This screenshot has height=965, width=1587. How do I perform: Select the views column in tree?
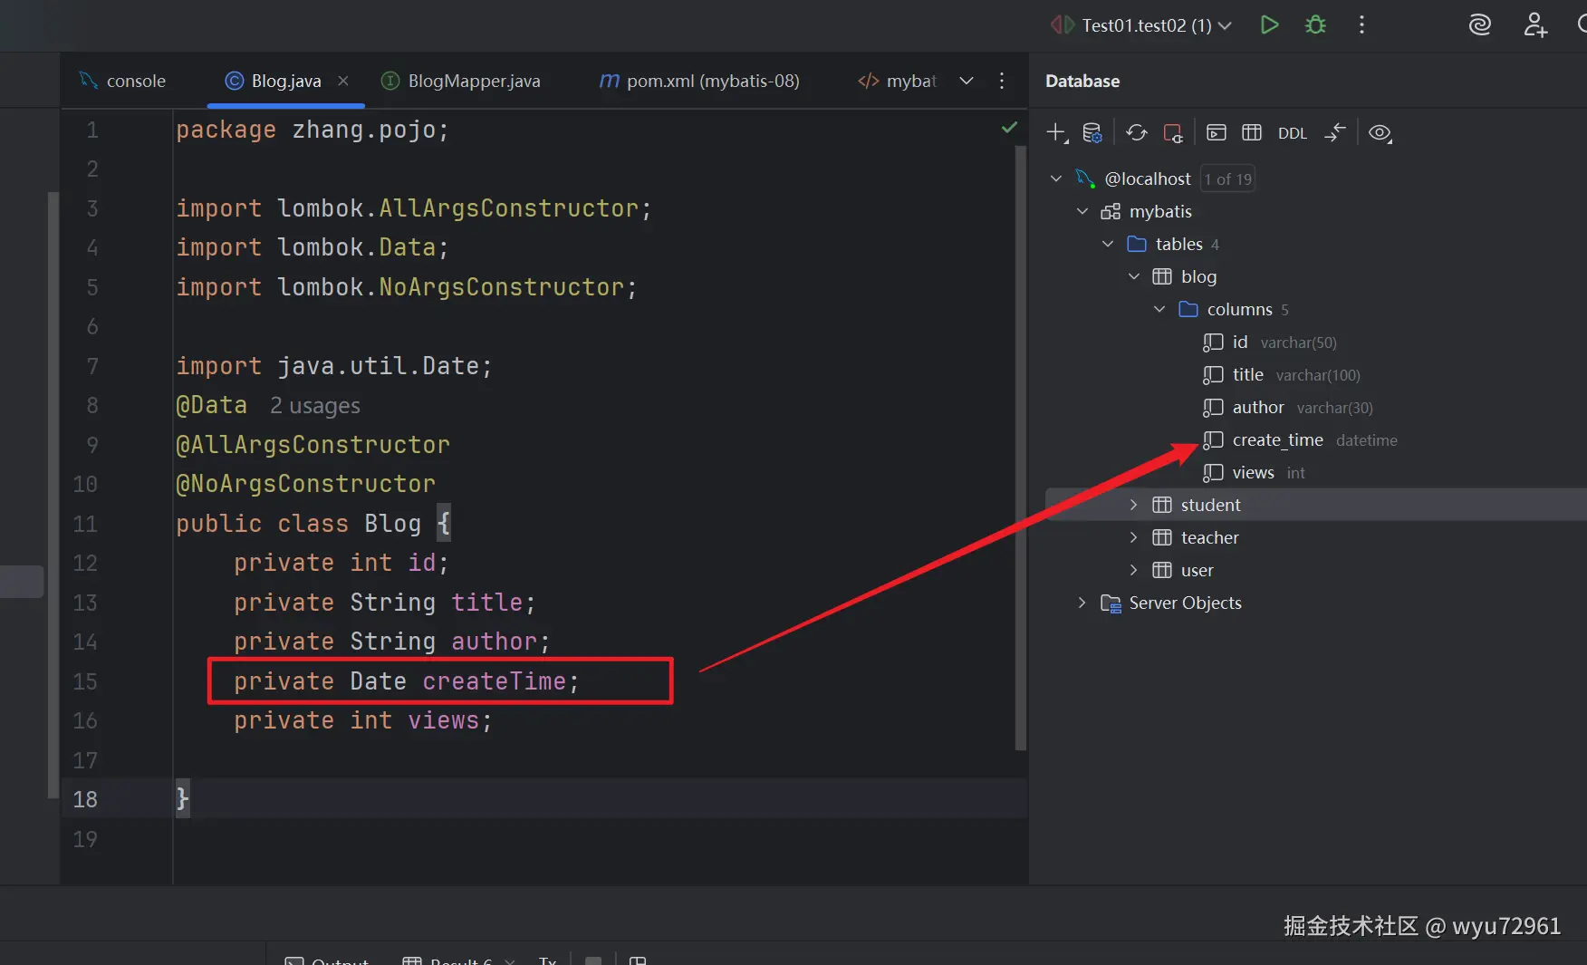coord(1254,472)
